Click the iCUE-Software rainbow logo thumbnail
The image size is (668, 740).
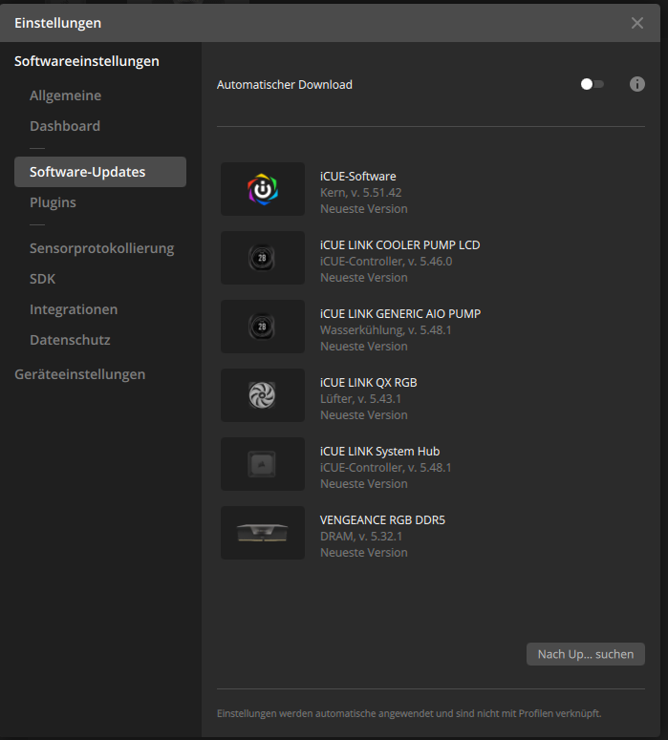(x=263, y=189)
